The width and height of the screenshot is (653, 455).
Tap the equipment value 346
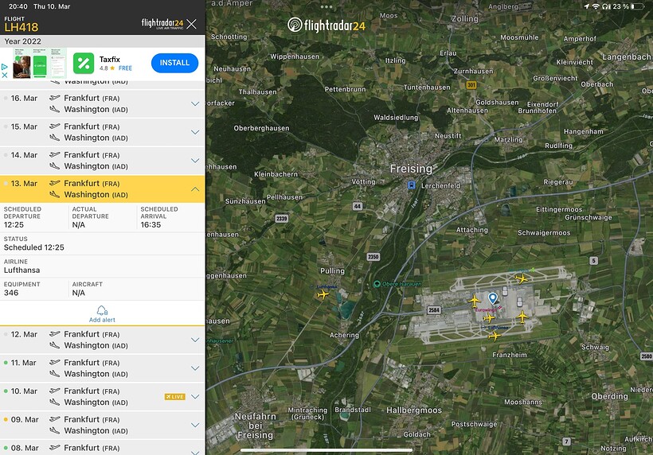(11, 293)
